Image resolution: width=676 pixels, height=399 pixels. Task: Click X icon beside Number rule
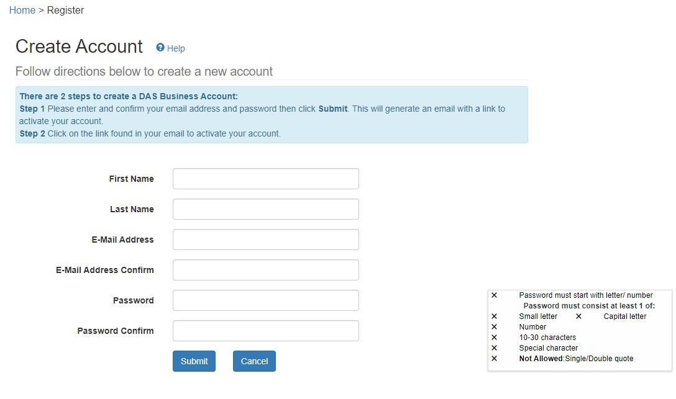494,327
